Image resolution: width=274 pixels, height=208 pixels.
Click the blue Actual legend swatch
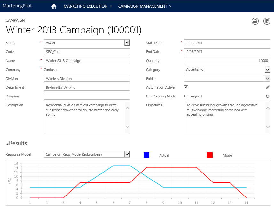(146, 155)
